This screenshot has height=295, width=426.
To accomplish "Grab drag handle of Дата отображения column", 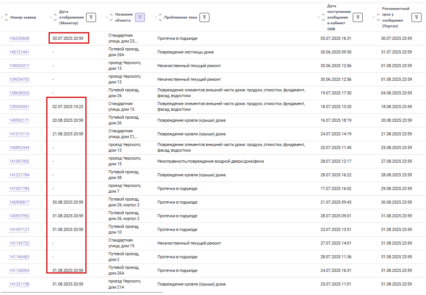I will 50,17.
